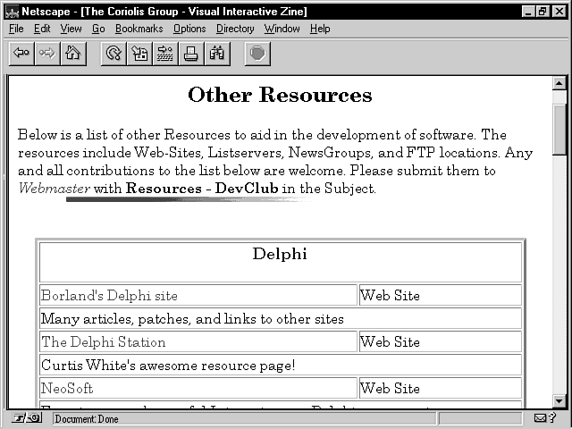Open the Directory menu
This screenshot has width=572, height=429.
tap(235, 29)
